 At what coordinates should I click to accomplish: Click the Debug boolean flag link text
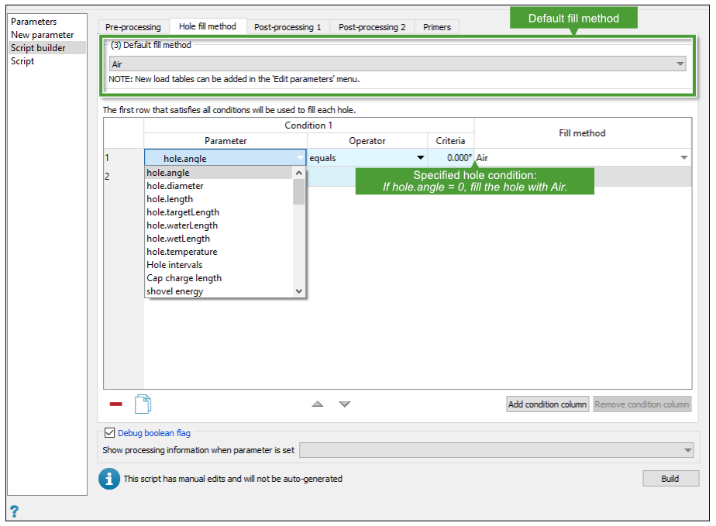[154, 433]
